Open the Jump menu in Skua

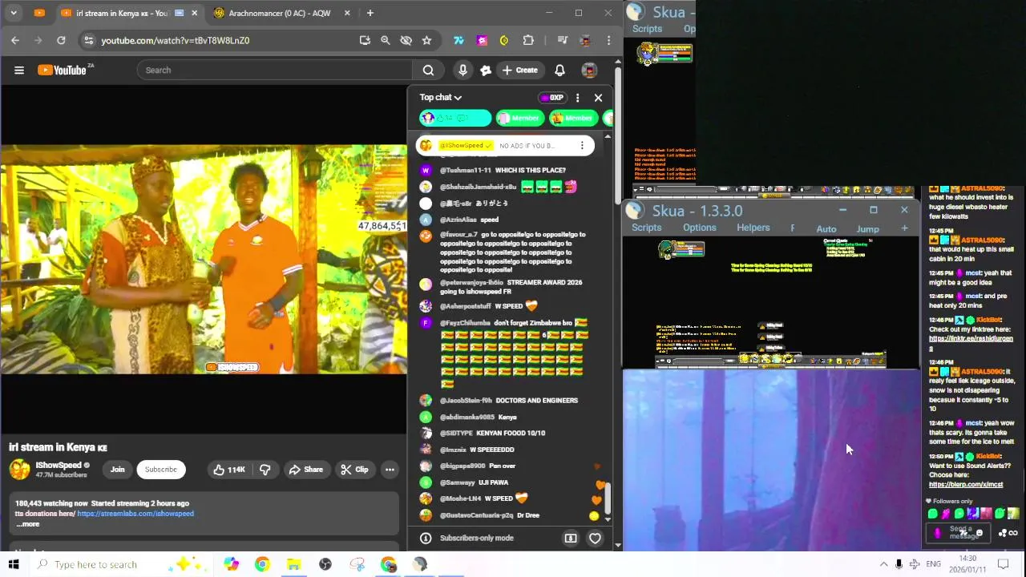pos(867,229)
